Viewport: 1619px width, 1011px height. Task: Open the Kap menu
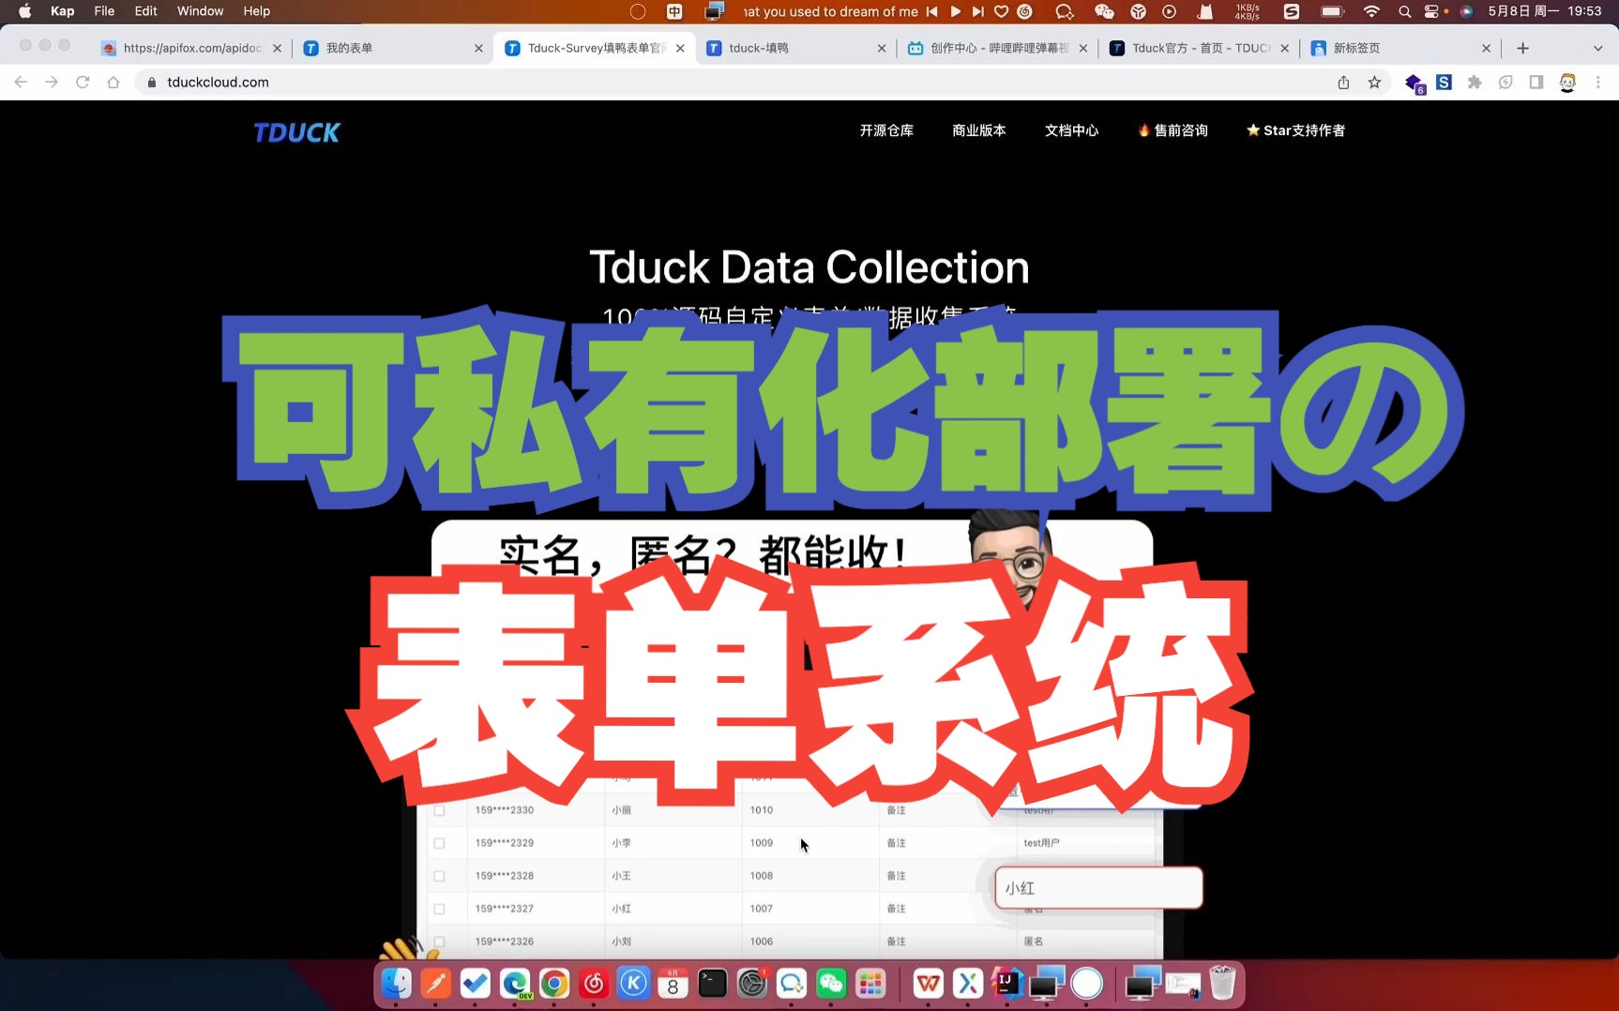pyautogui.click(x=62, y=11)
